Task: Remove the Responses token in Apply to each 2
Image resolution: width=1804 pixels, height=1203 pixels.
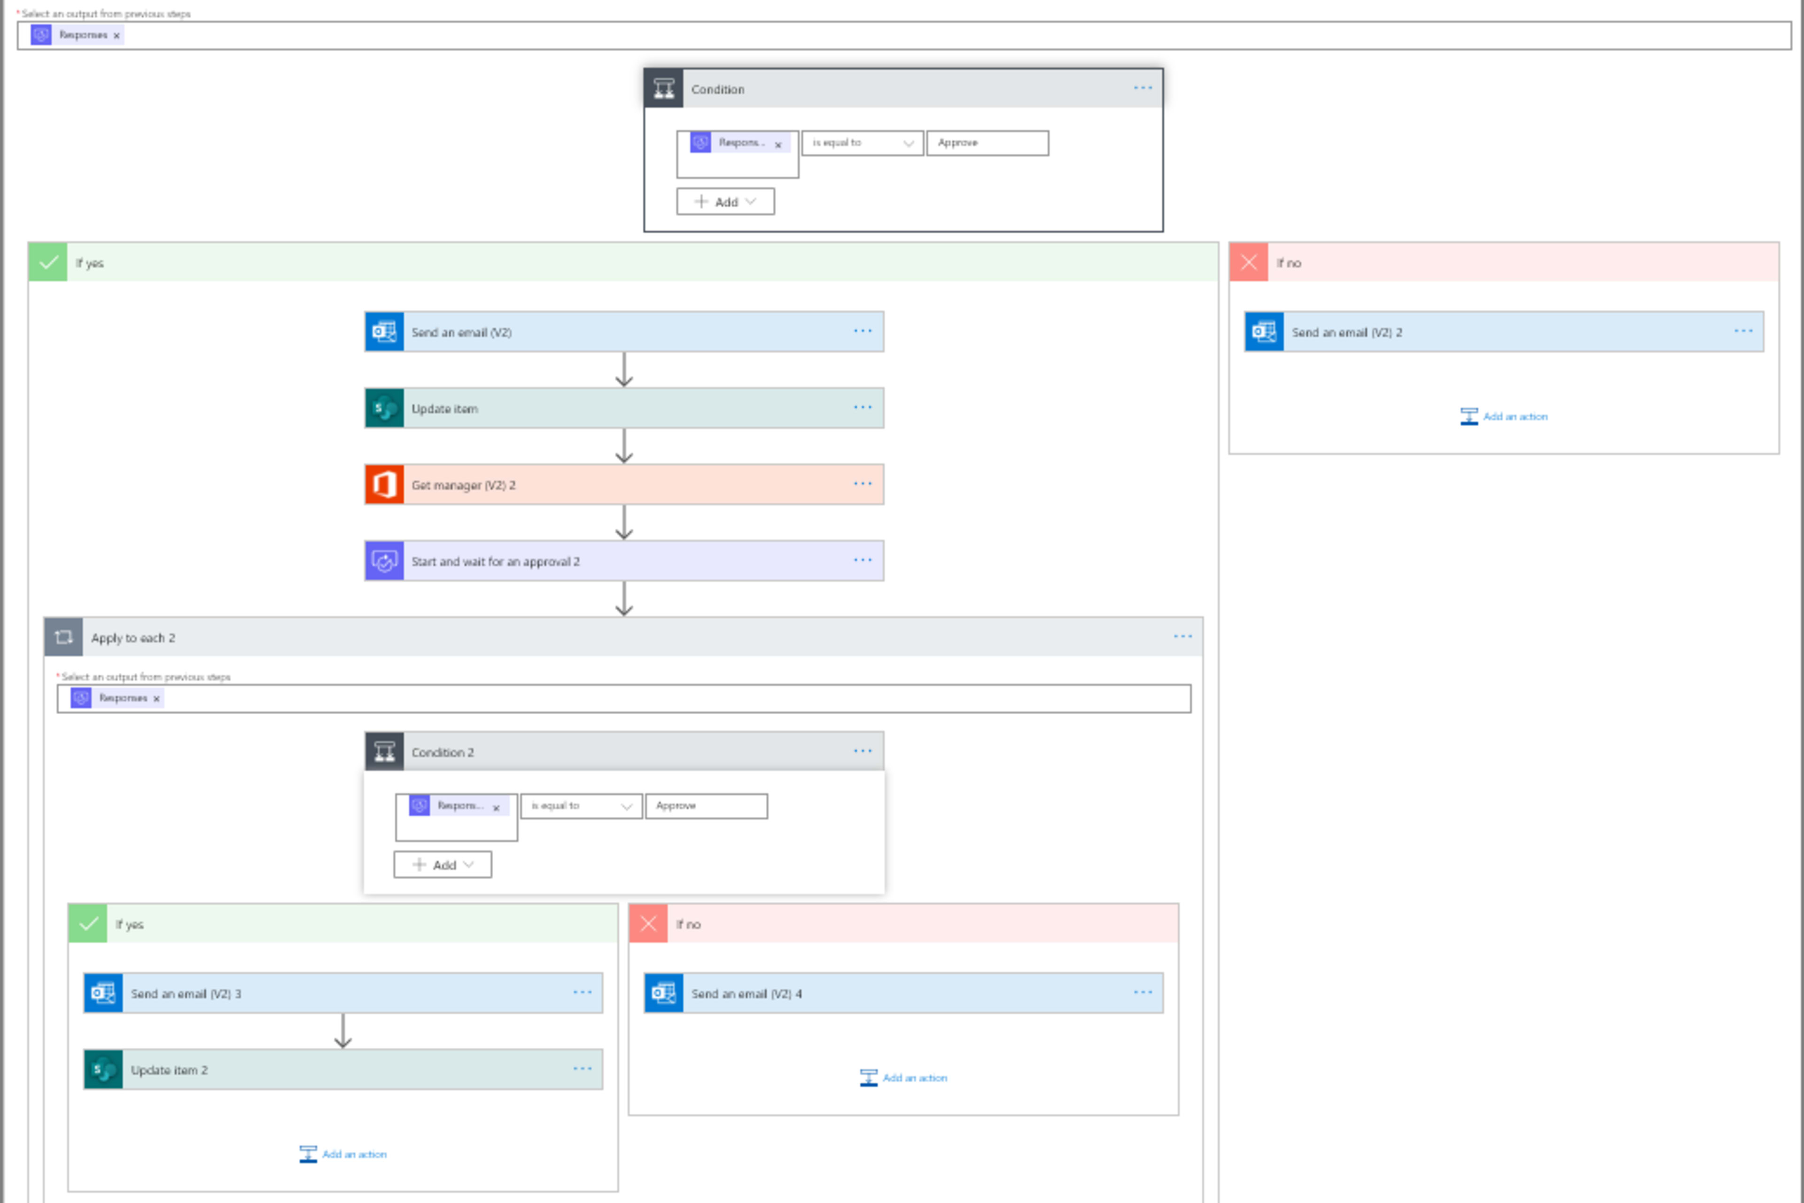Action: click(156, 698)
